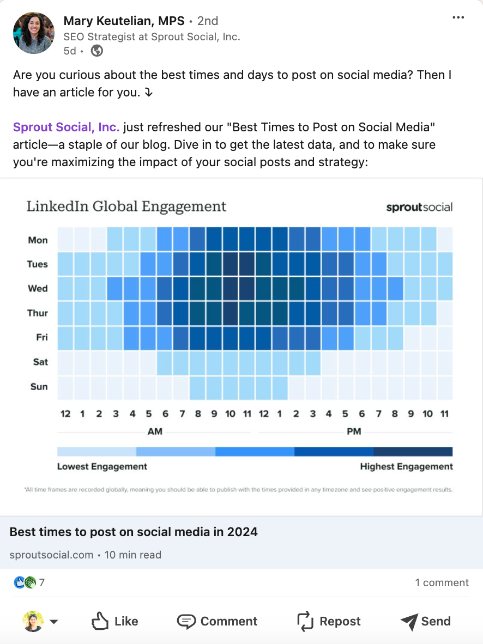483x644 pixels.
Task: Open the 1 comment link
Action: click(x=442, y=582)
